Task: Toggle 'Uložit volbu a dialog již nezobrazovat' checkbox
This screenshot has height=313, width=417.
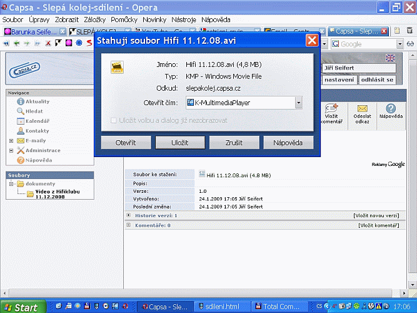Action: 114,120
